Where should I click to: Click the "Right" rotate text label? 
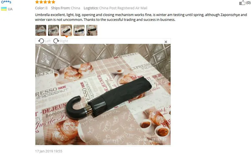point(64,41)
